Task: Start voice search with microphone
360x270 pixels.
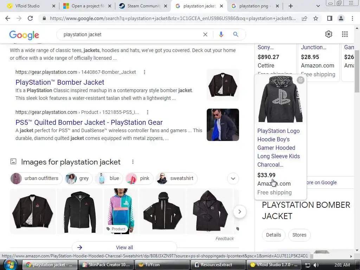Action: tap(221, 34)
